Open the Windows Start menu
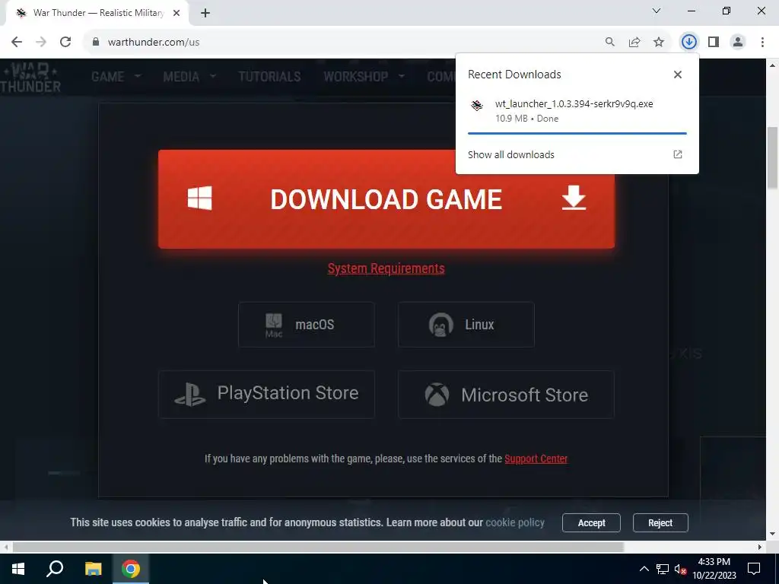The height and width of the screenshot is (584, 779). tap(18, 569)
